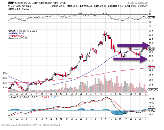
Task: Click the 70 level on the RSI axis
Action: coord(150,14)
